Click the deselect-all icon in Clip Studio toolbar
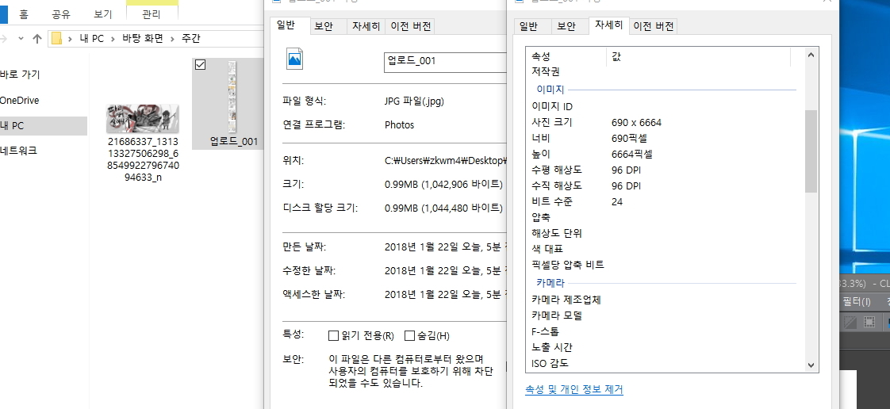 coord(850,322)
